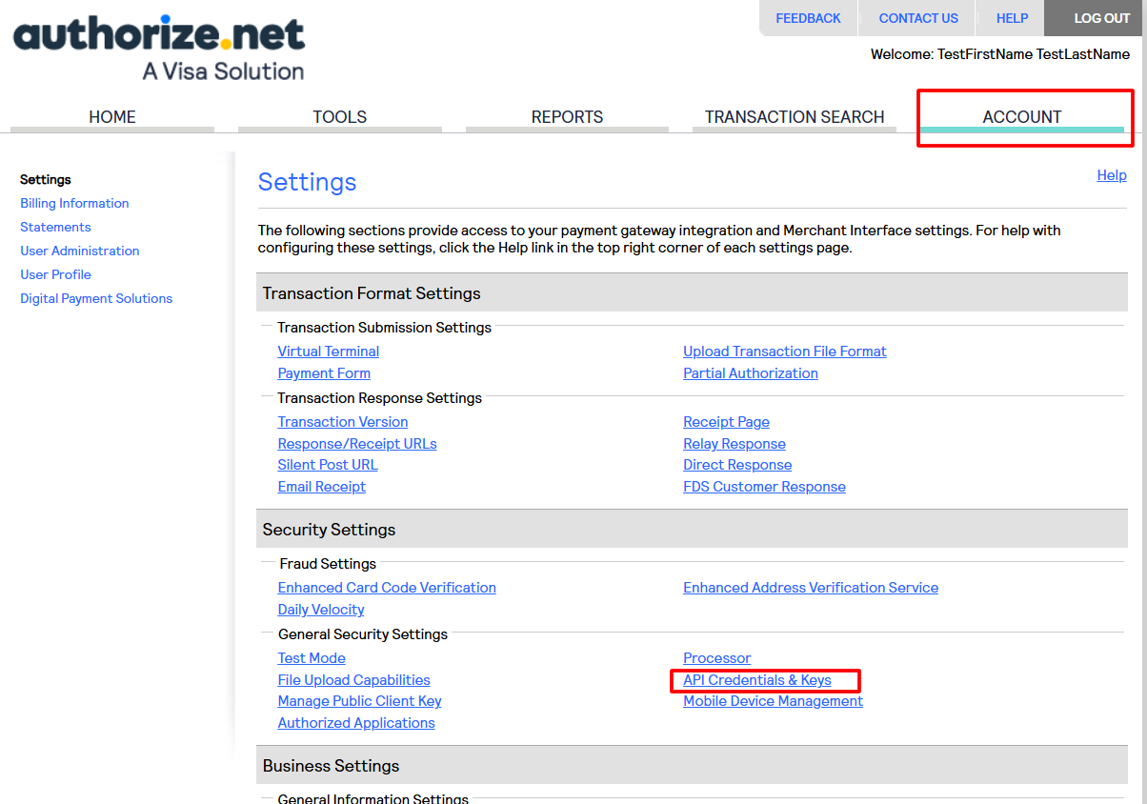The width and height of the screenshot is (1147, 804).
Task: Click Enhanced Address Verification Service link
Action: (811, 588)
